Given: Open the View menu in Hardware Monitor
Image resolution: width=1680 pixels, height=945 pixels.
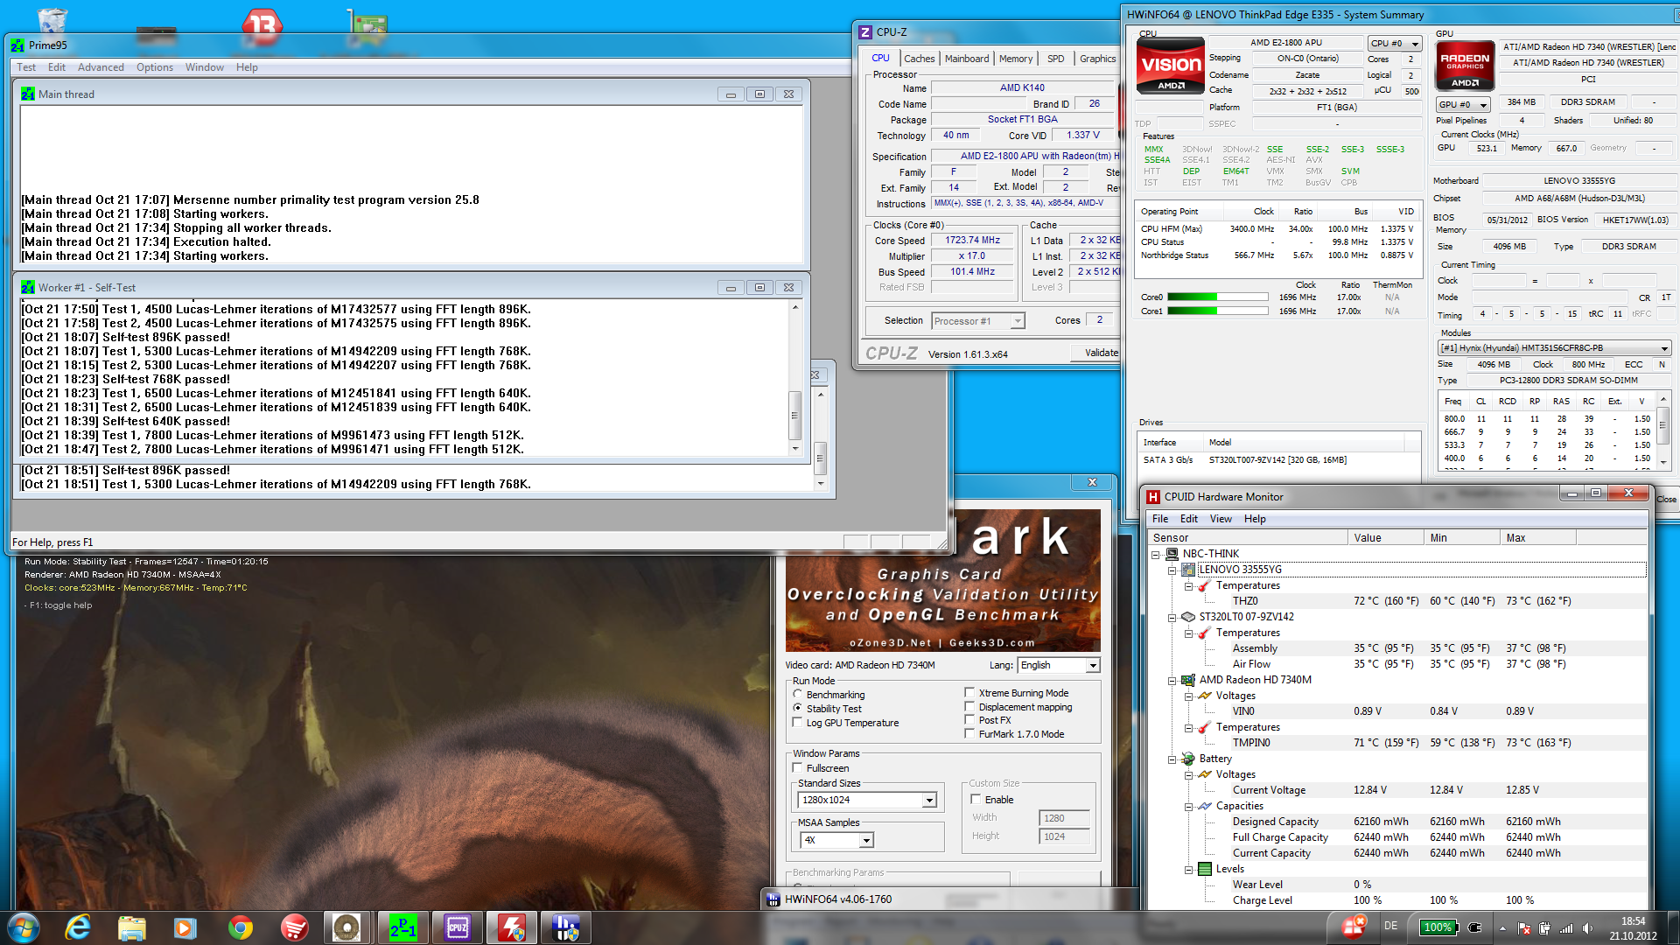Looking at the screenshot, I should tap(1221, 519).
